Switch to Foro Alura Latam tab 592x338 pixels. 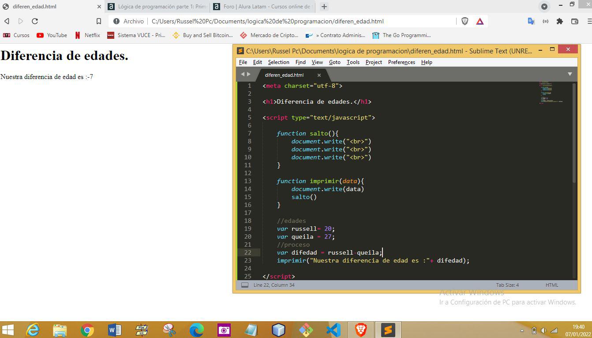(x=263, y=7)
